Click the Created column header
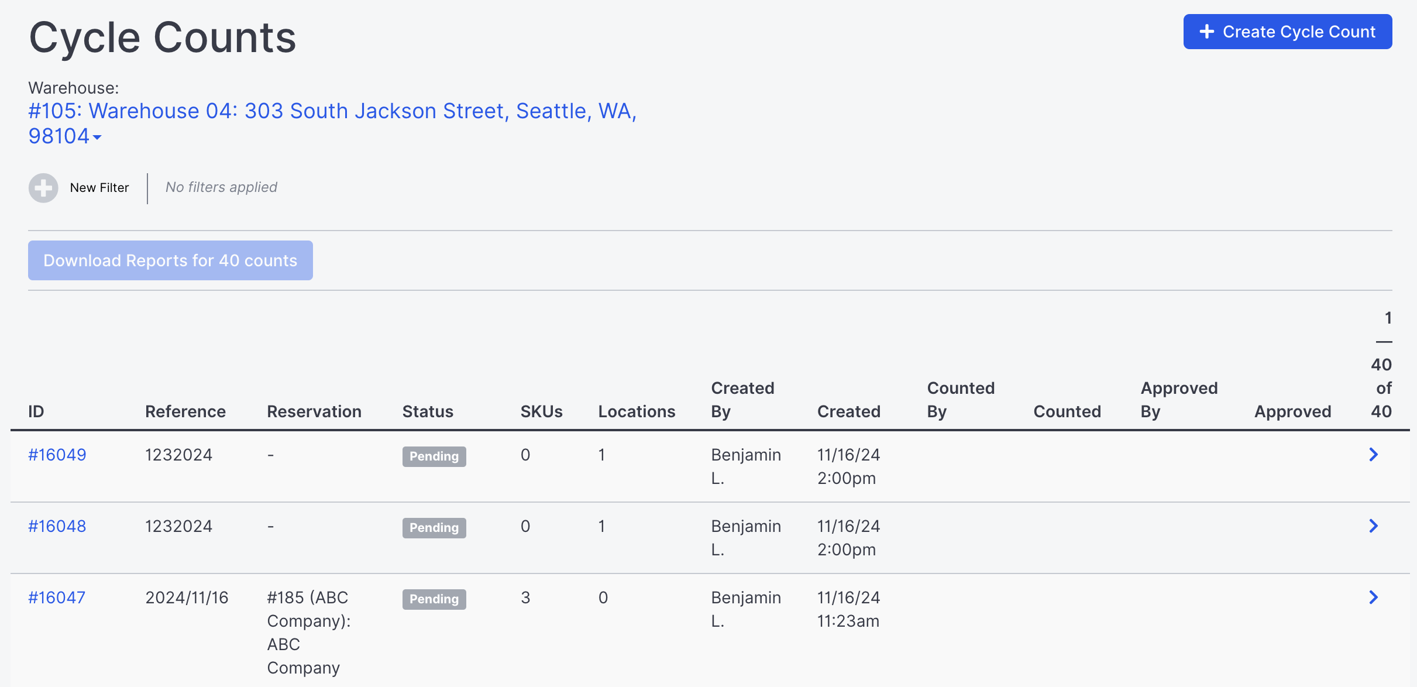Viewport: 1417px width, 687px height. pyautogui.click(x=849, y=411)
